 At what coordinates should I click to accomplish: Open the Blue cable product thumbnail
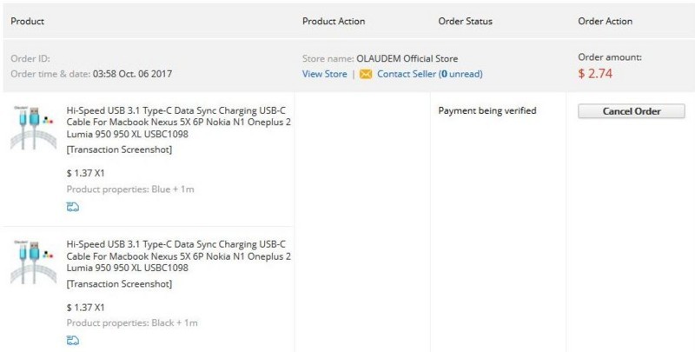pos(34,127)
